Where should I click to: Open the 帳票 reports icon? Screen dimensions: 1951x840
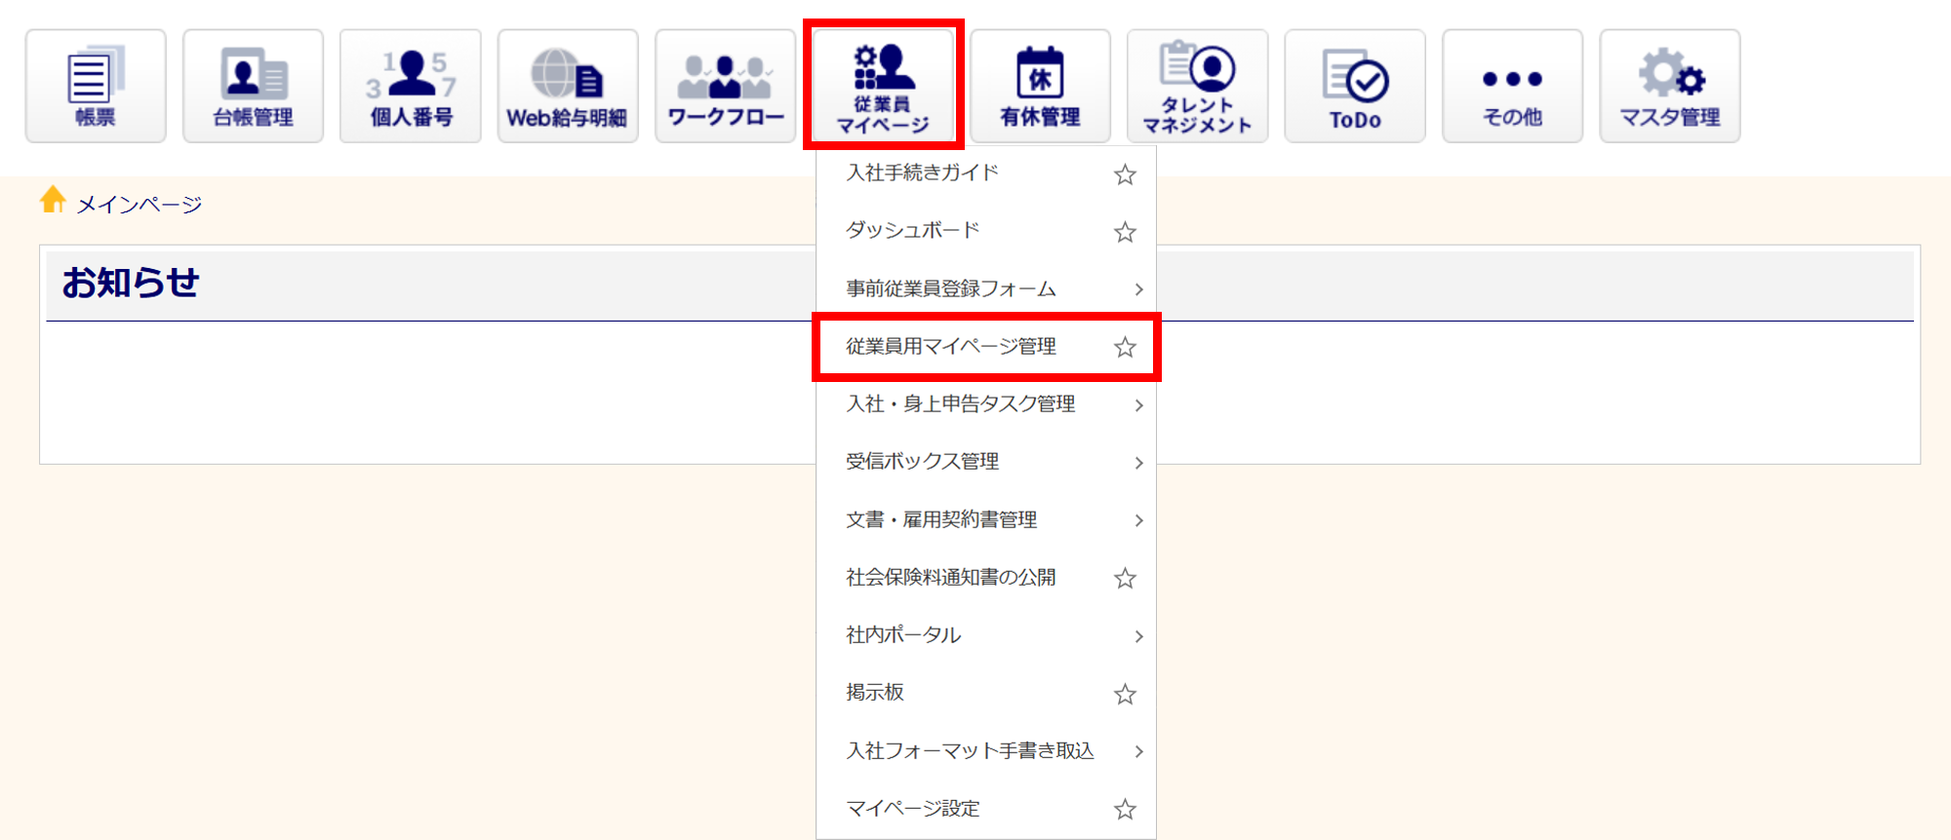[x=96, y=86]
